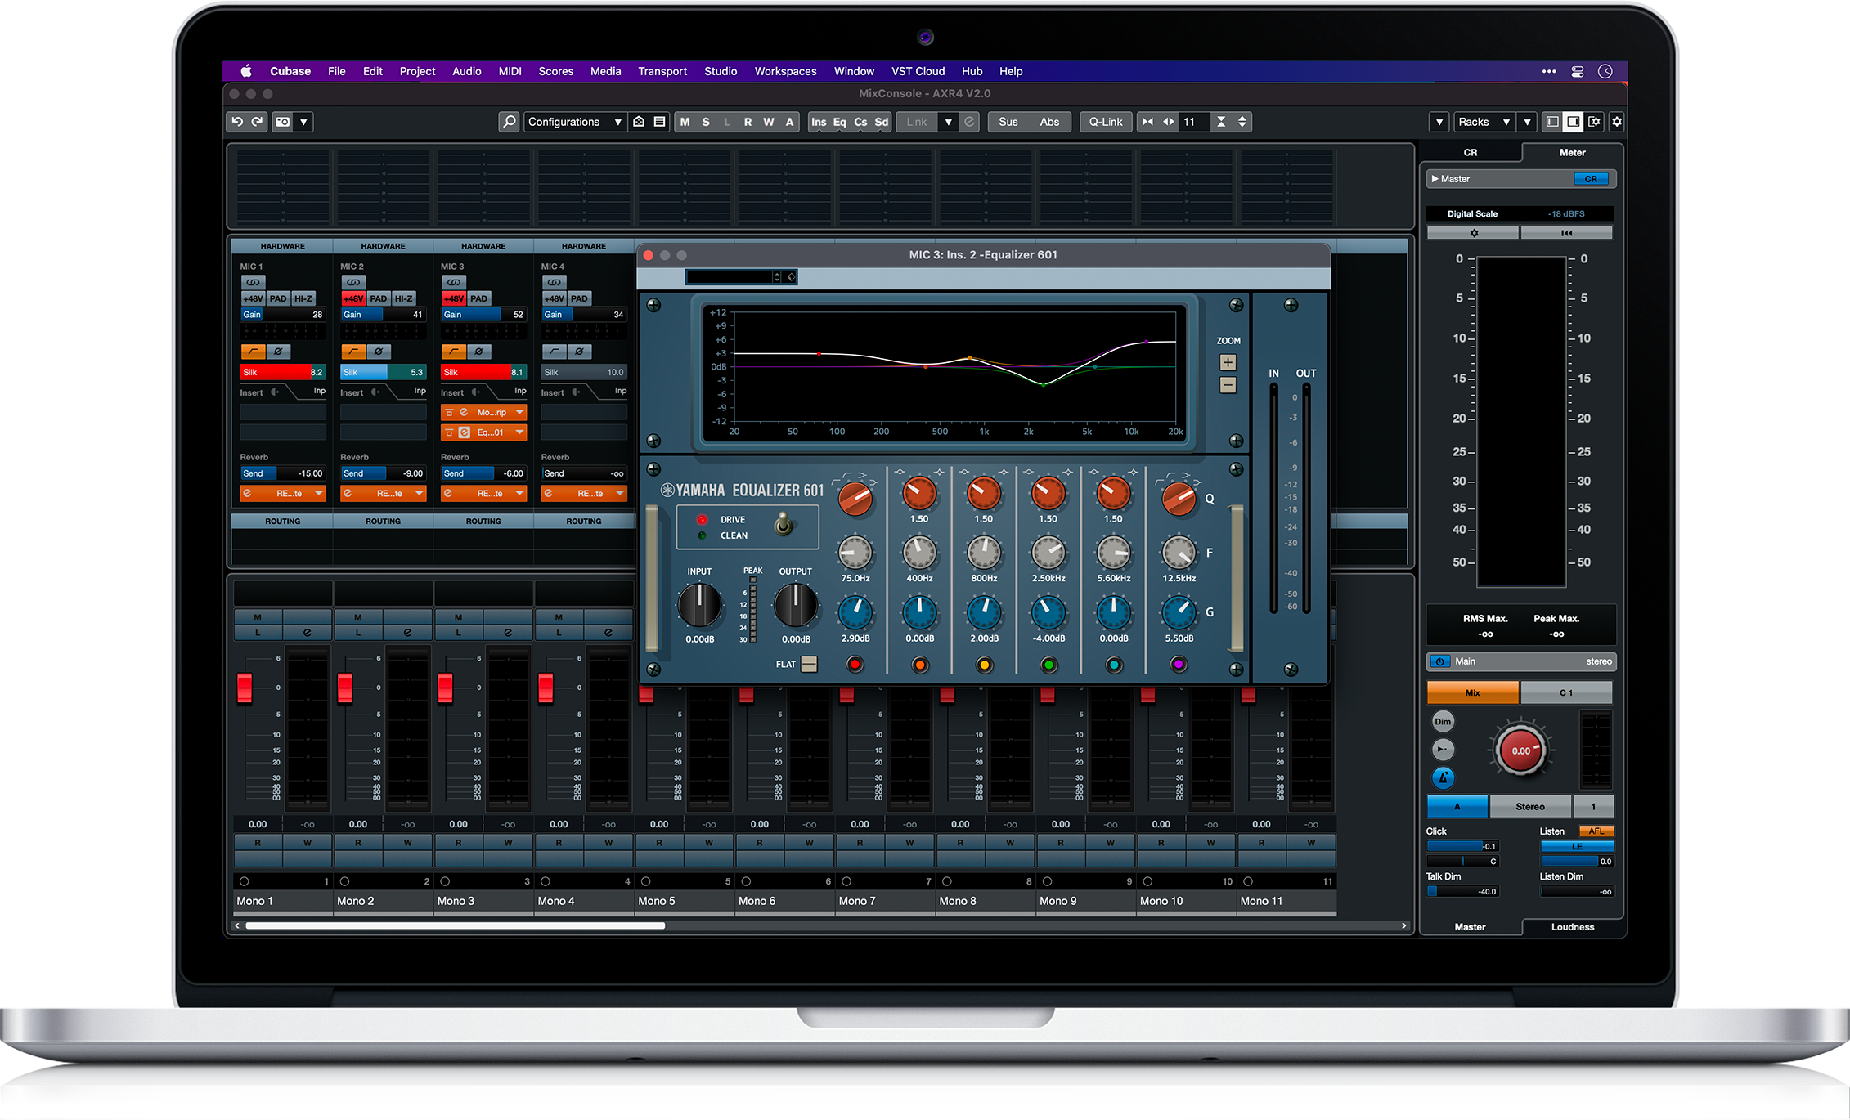Click the Q-Link button
1850x1120 pixels.
click(1106, 122)
